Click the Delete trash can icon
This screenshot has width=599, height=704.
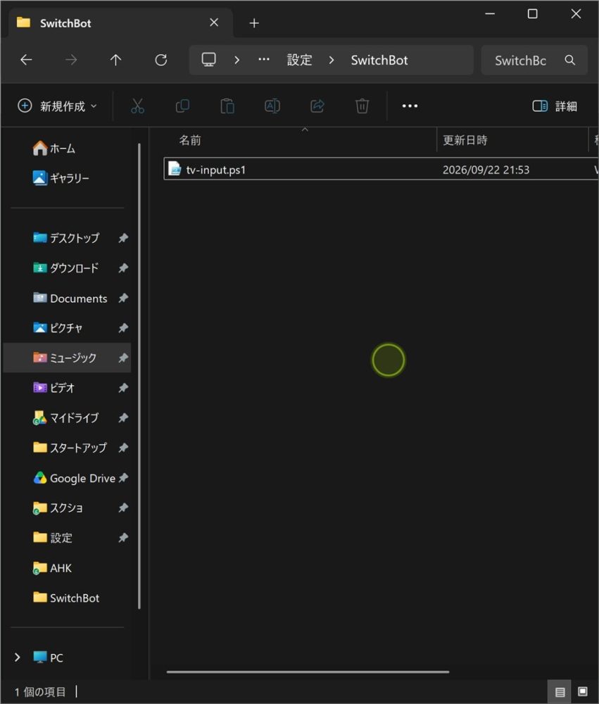(x=362, y=106)
